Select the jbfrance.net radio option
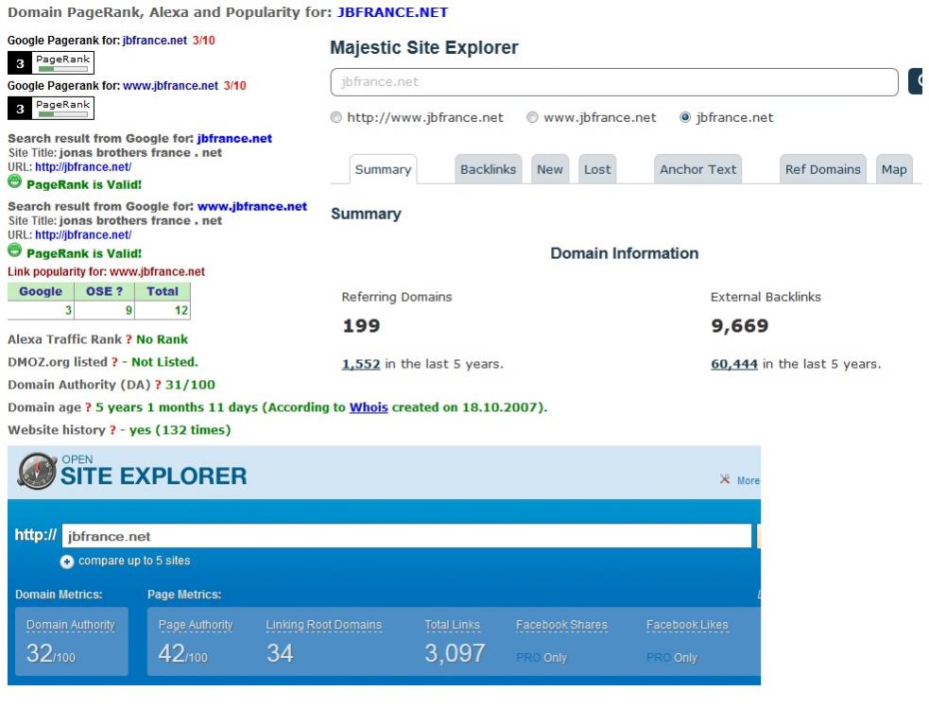This screenshot has height=725, width=929. coord(685,117)
